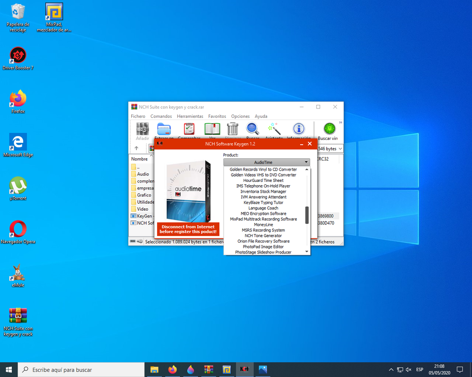Open the eMule desktop shortcut
This screenshot has width=472, height=377.
[x=18, y=276]
